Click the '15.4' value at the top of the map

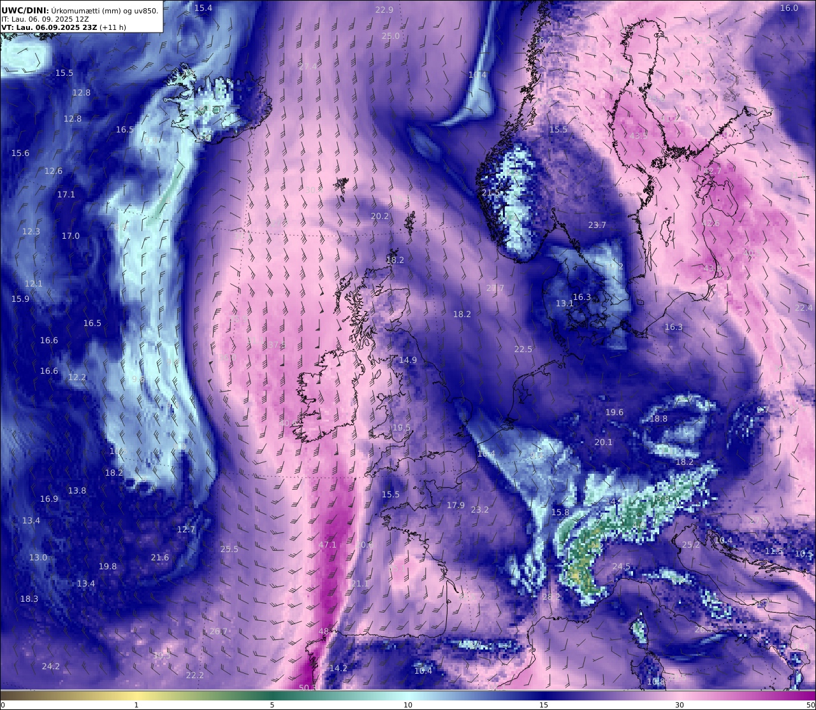203,8
